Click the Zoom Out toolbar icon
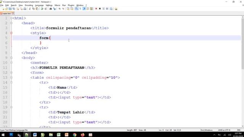 (63, 9)
